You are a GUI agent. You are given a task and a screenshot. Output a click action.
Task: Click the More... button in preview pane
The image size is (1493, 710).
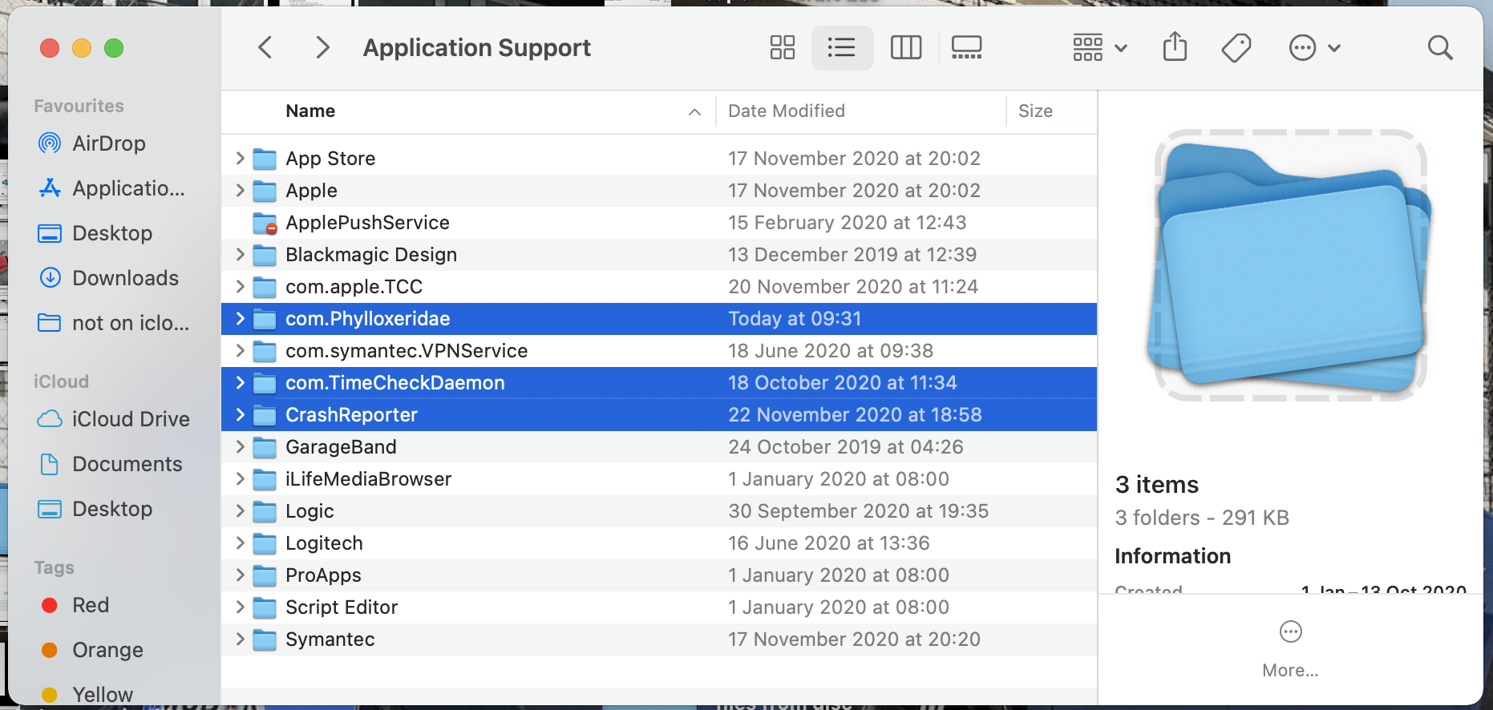[1290, 649]
